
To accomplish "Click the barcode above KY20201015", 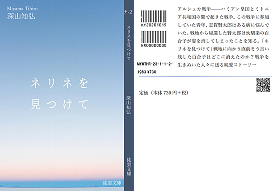I will (x=154, y=16).
